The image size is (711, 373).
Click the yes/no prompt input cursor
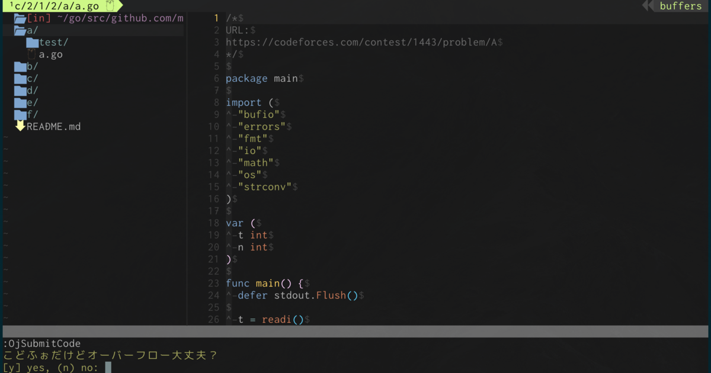(x=108, y=368)
